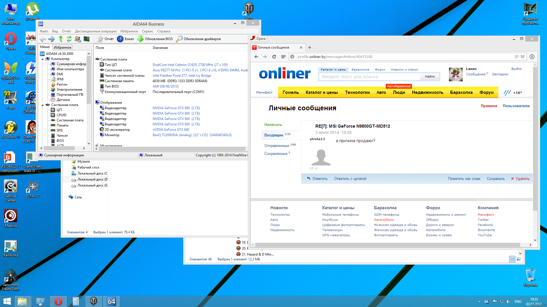Open the Барахолка navigation item

(461, 92)
